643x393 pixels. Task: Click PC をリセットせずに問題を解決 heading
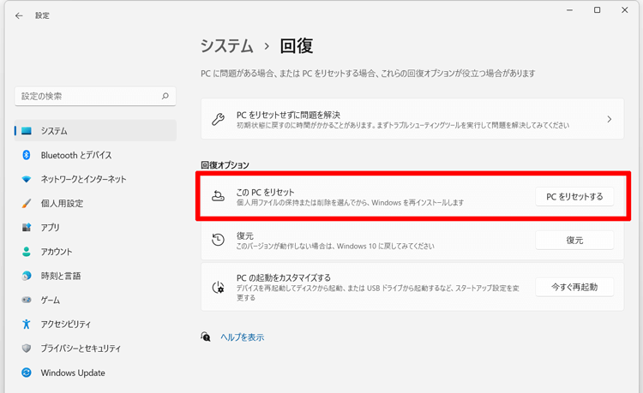tap(288, 115)
